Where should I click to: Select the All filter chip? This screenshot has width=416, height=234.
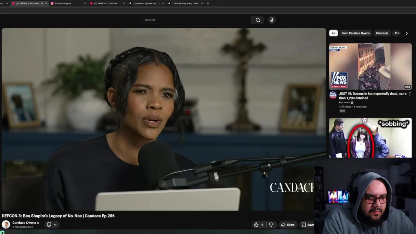pyautogui.click(x=333, y=33)
